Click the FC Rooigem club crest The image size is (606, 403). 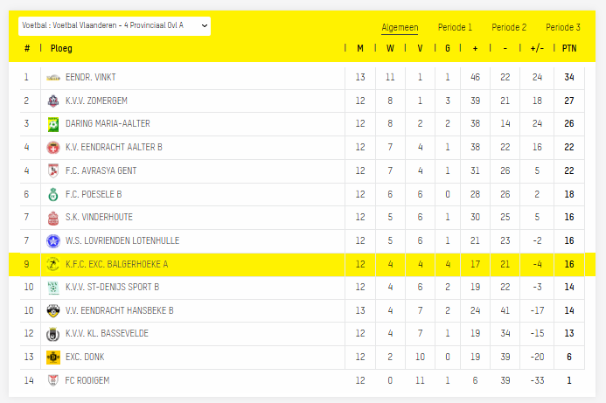pos(53,380)
